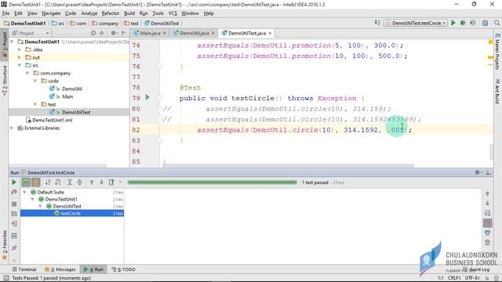Hide the Run tool window
502x282 pixels.
(x=488, y=172)
